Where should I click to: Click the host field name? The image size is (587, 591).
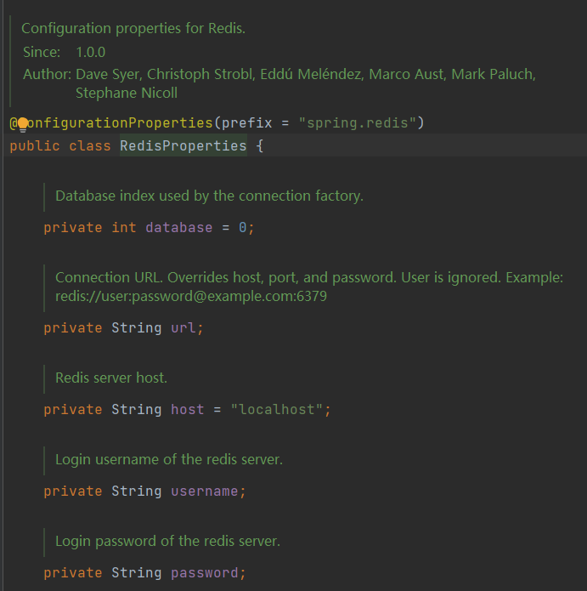pyautogui.click(x=188, y=410)
